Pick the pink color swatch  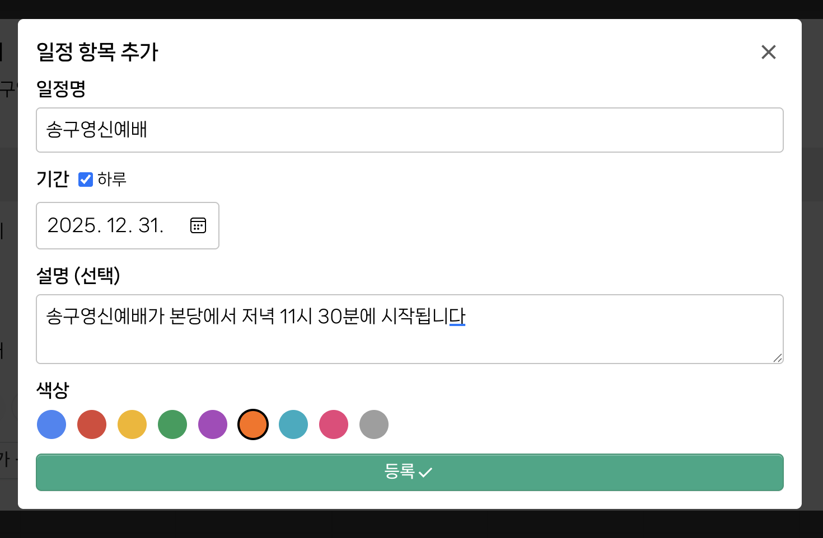(x=334, y=424)
